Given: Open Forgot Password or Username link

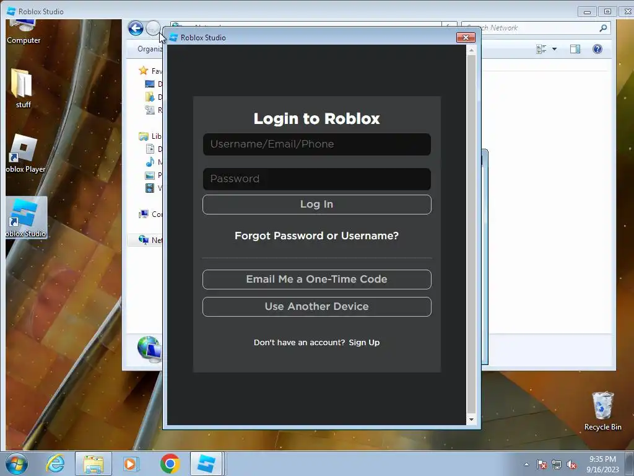Looking at the screenshot, I should tap(316, 236).
